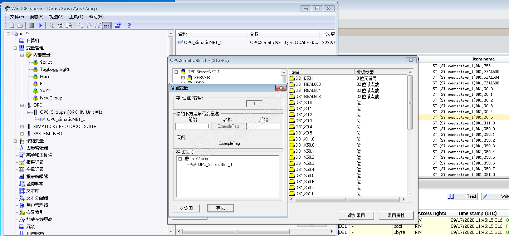
Task: Open the 文件(F) menu
Action: [x=17, y=17]
